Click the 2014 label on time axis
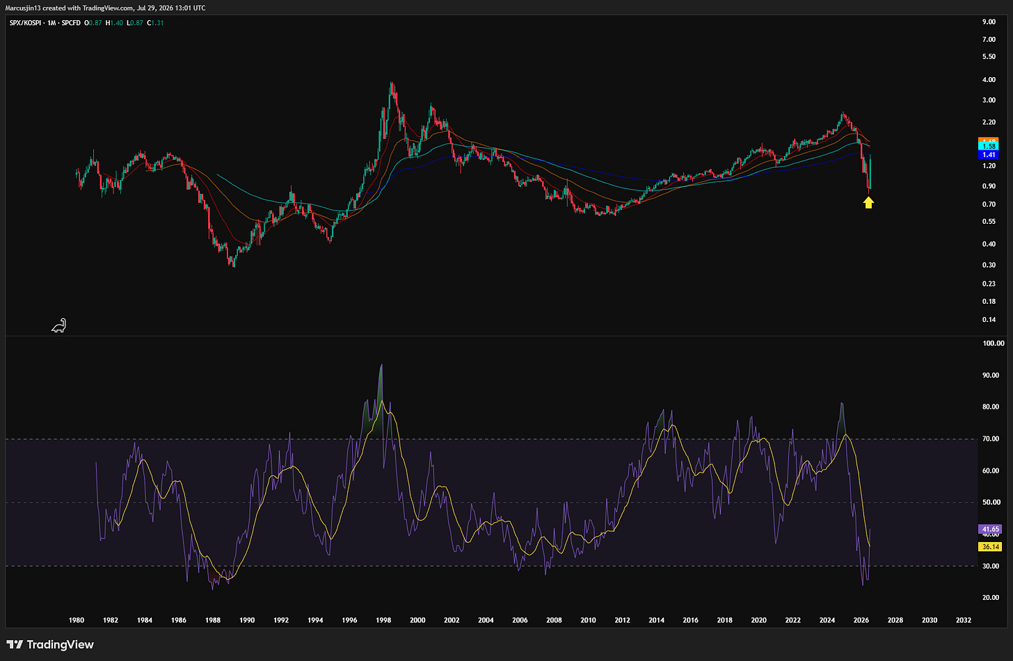 (656, 621)
